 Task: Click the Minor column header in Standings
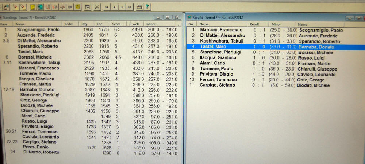pos(160,24)
